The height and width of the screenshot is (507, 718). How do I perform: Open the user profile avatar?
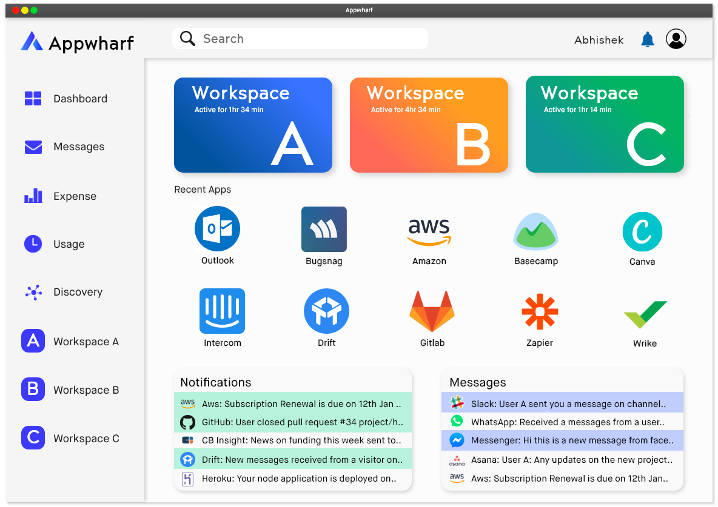[676, 39]
